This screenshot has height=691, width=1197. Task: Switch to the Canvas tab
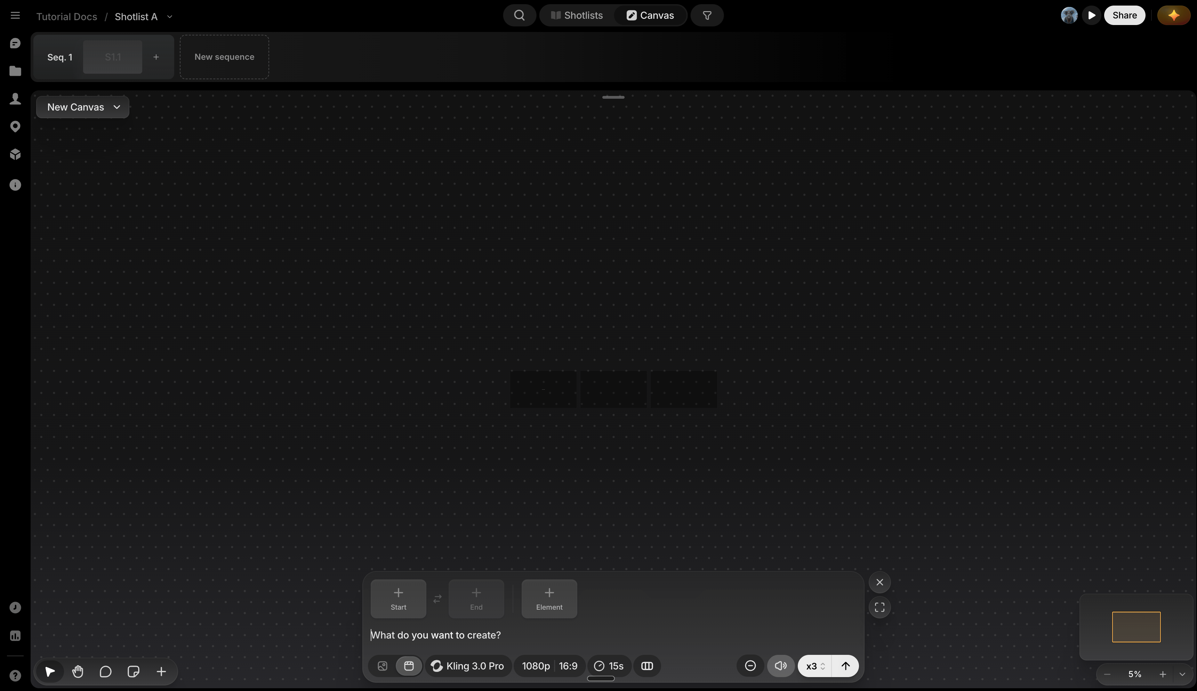[x=650, y=15]
